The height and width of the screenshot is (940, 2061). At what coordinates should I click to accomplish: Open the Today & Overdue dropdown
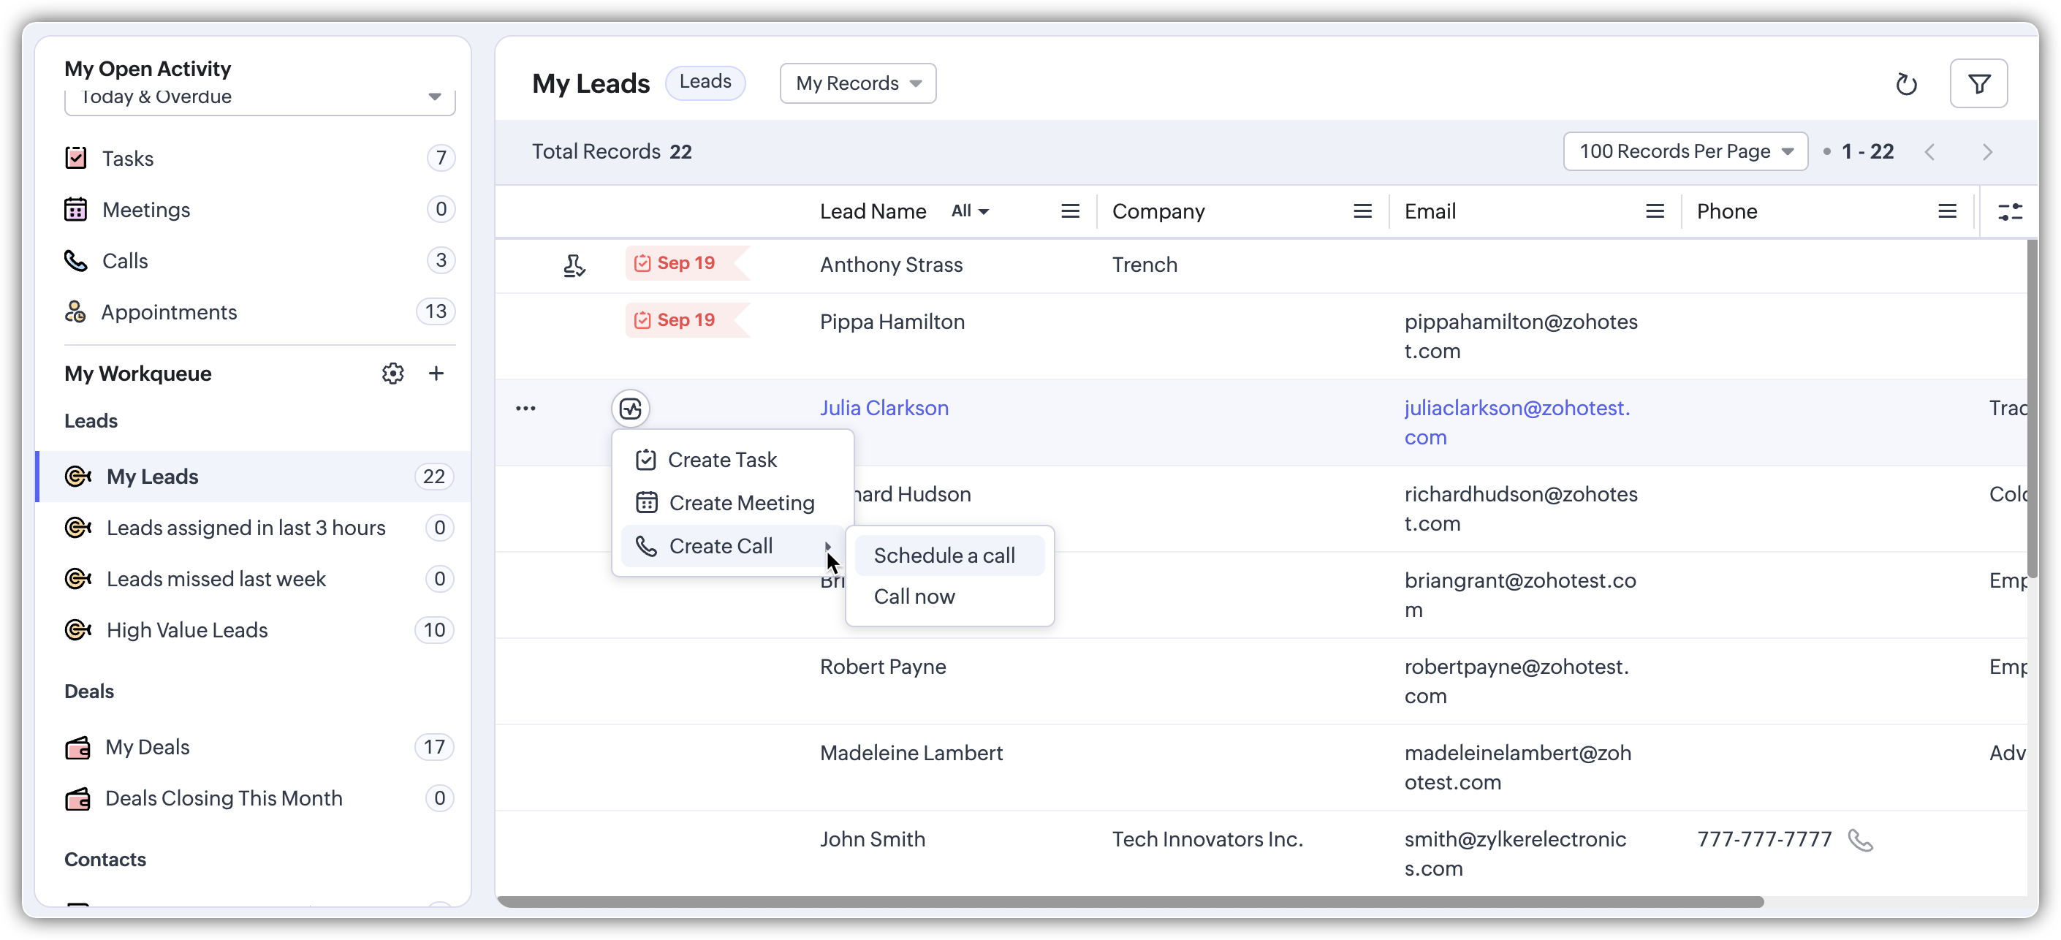pyautogui.click(x=259, y=98)
